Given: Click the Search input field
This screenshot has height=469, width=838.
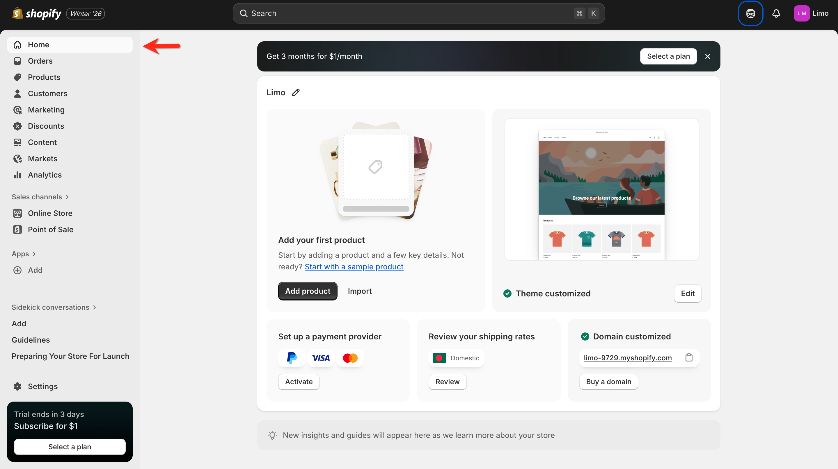Looking at the screenshot, I should 410,13.
